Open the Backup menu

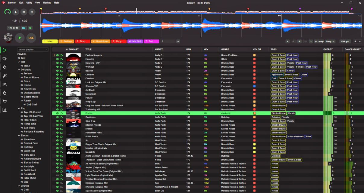pyautogui.click(x=47, y=3)
